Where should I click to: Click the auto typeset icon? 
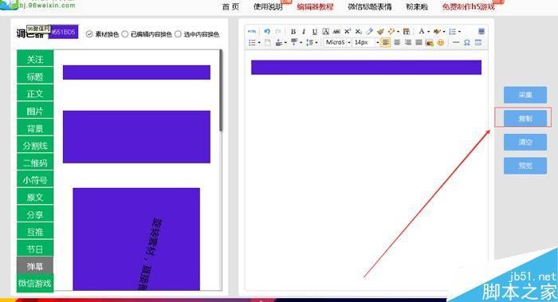tap(391, 31)
